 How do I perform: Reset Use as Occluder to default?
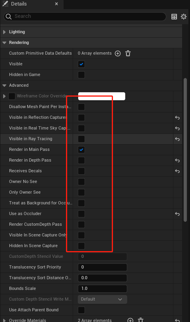pos(177,214)
